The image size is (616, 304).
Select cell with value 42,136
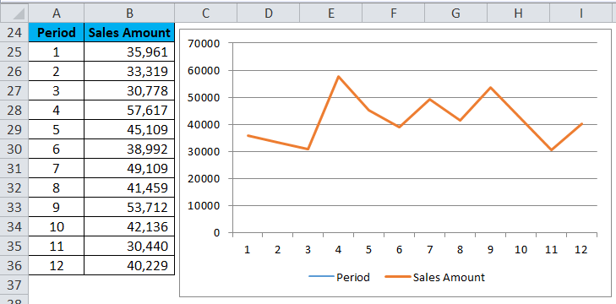(129, 226)
